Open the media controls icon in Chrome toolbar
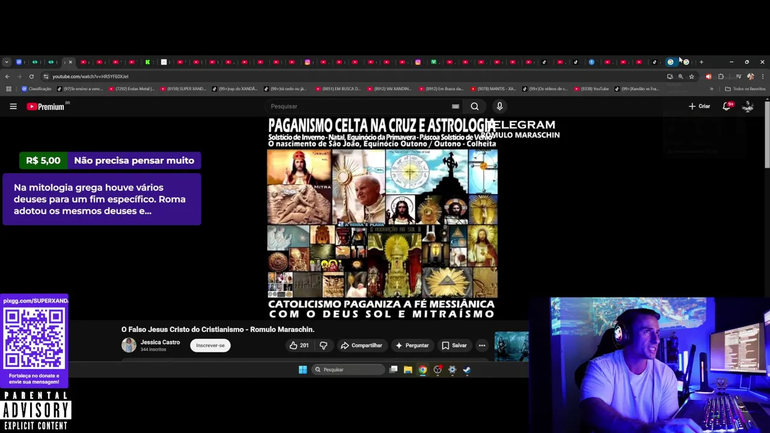Viewport: 770px width, 433px height. pyautogui.click(x=738, y=76)
